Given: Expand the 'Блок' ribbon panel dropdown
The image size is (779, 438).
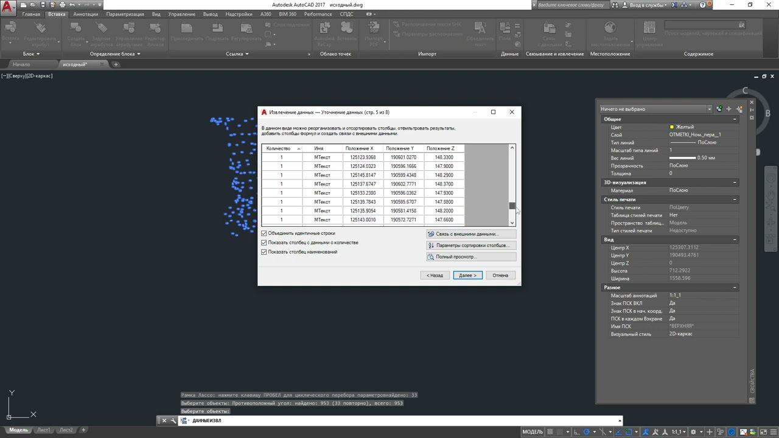Looking at the screenshot, I should tap(30, 54).
